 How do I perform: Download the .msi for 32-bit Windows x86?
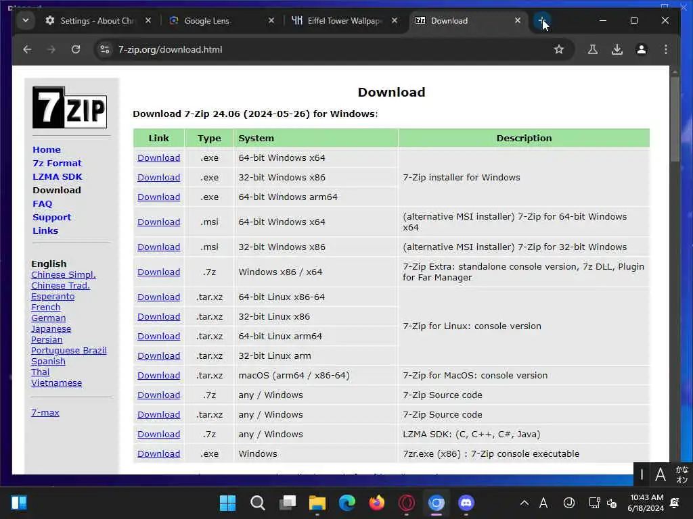(x=158, y=247)
